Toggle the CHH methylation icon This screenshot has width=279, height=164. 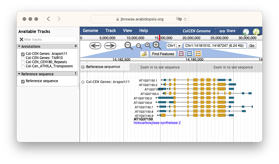198,54
